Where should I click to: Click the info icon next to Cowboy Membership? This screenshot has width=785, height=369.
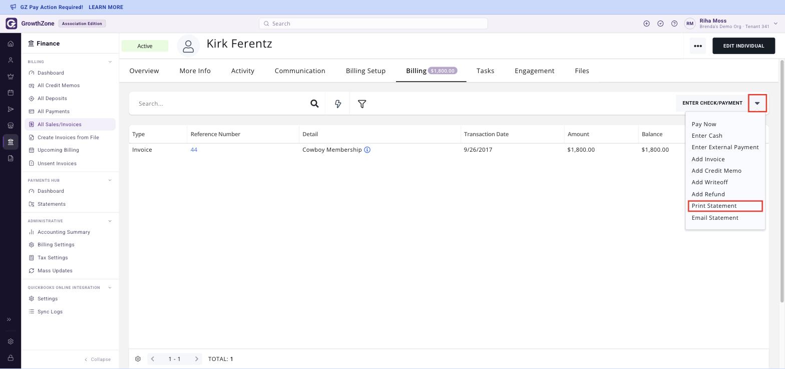[x=367, y=150]
